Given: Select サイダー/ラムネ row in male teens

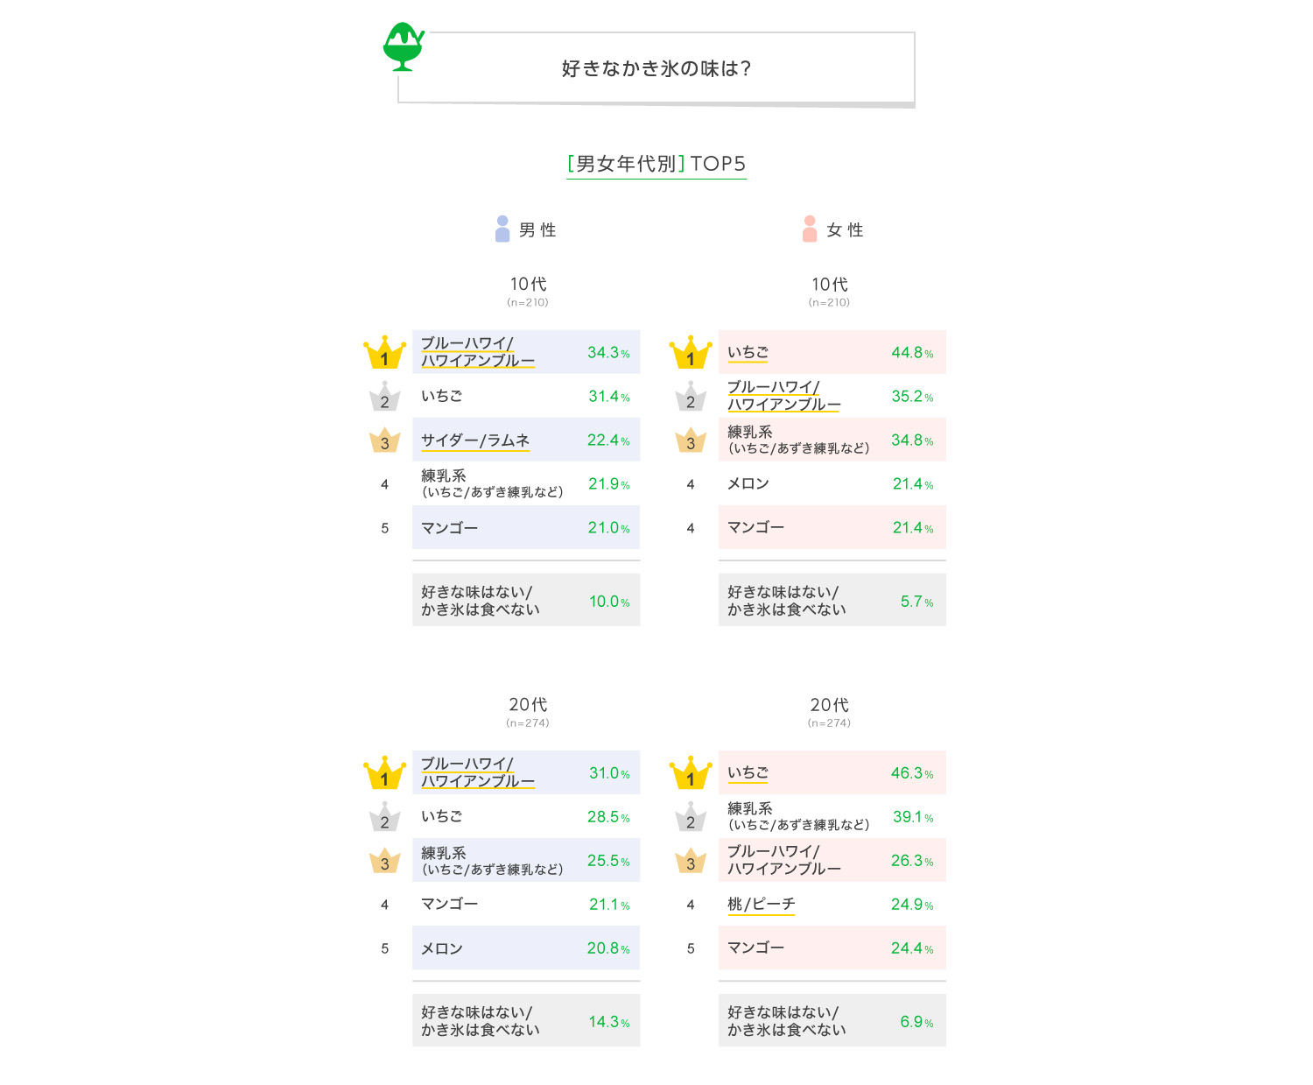Looking at the screenshot, I should [x=526, y=440].
